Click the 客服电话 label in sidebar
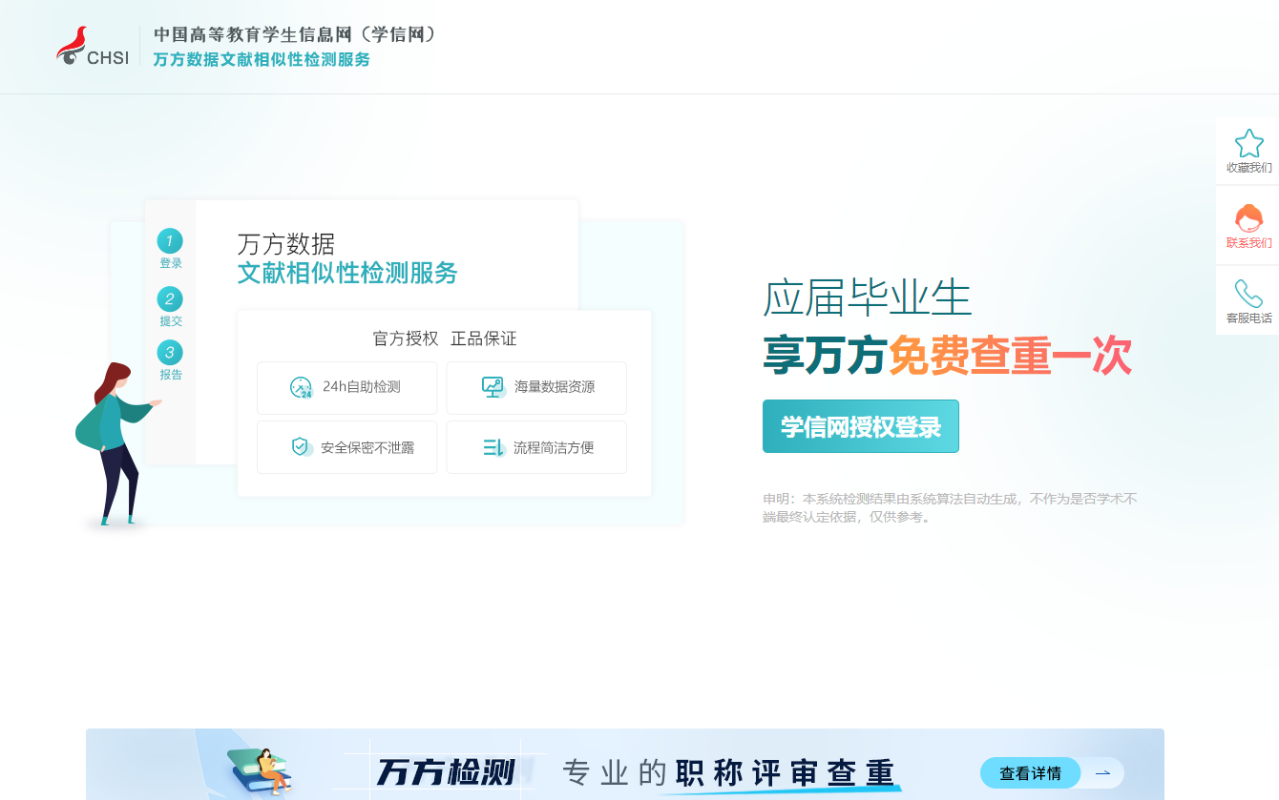1279x800 pixels. click(x=1248, y=318)
